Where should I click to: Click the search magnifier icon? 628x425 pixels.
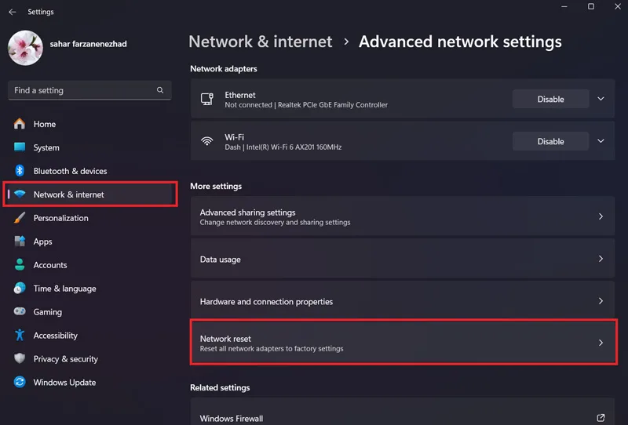[160, 90]
